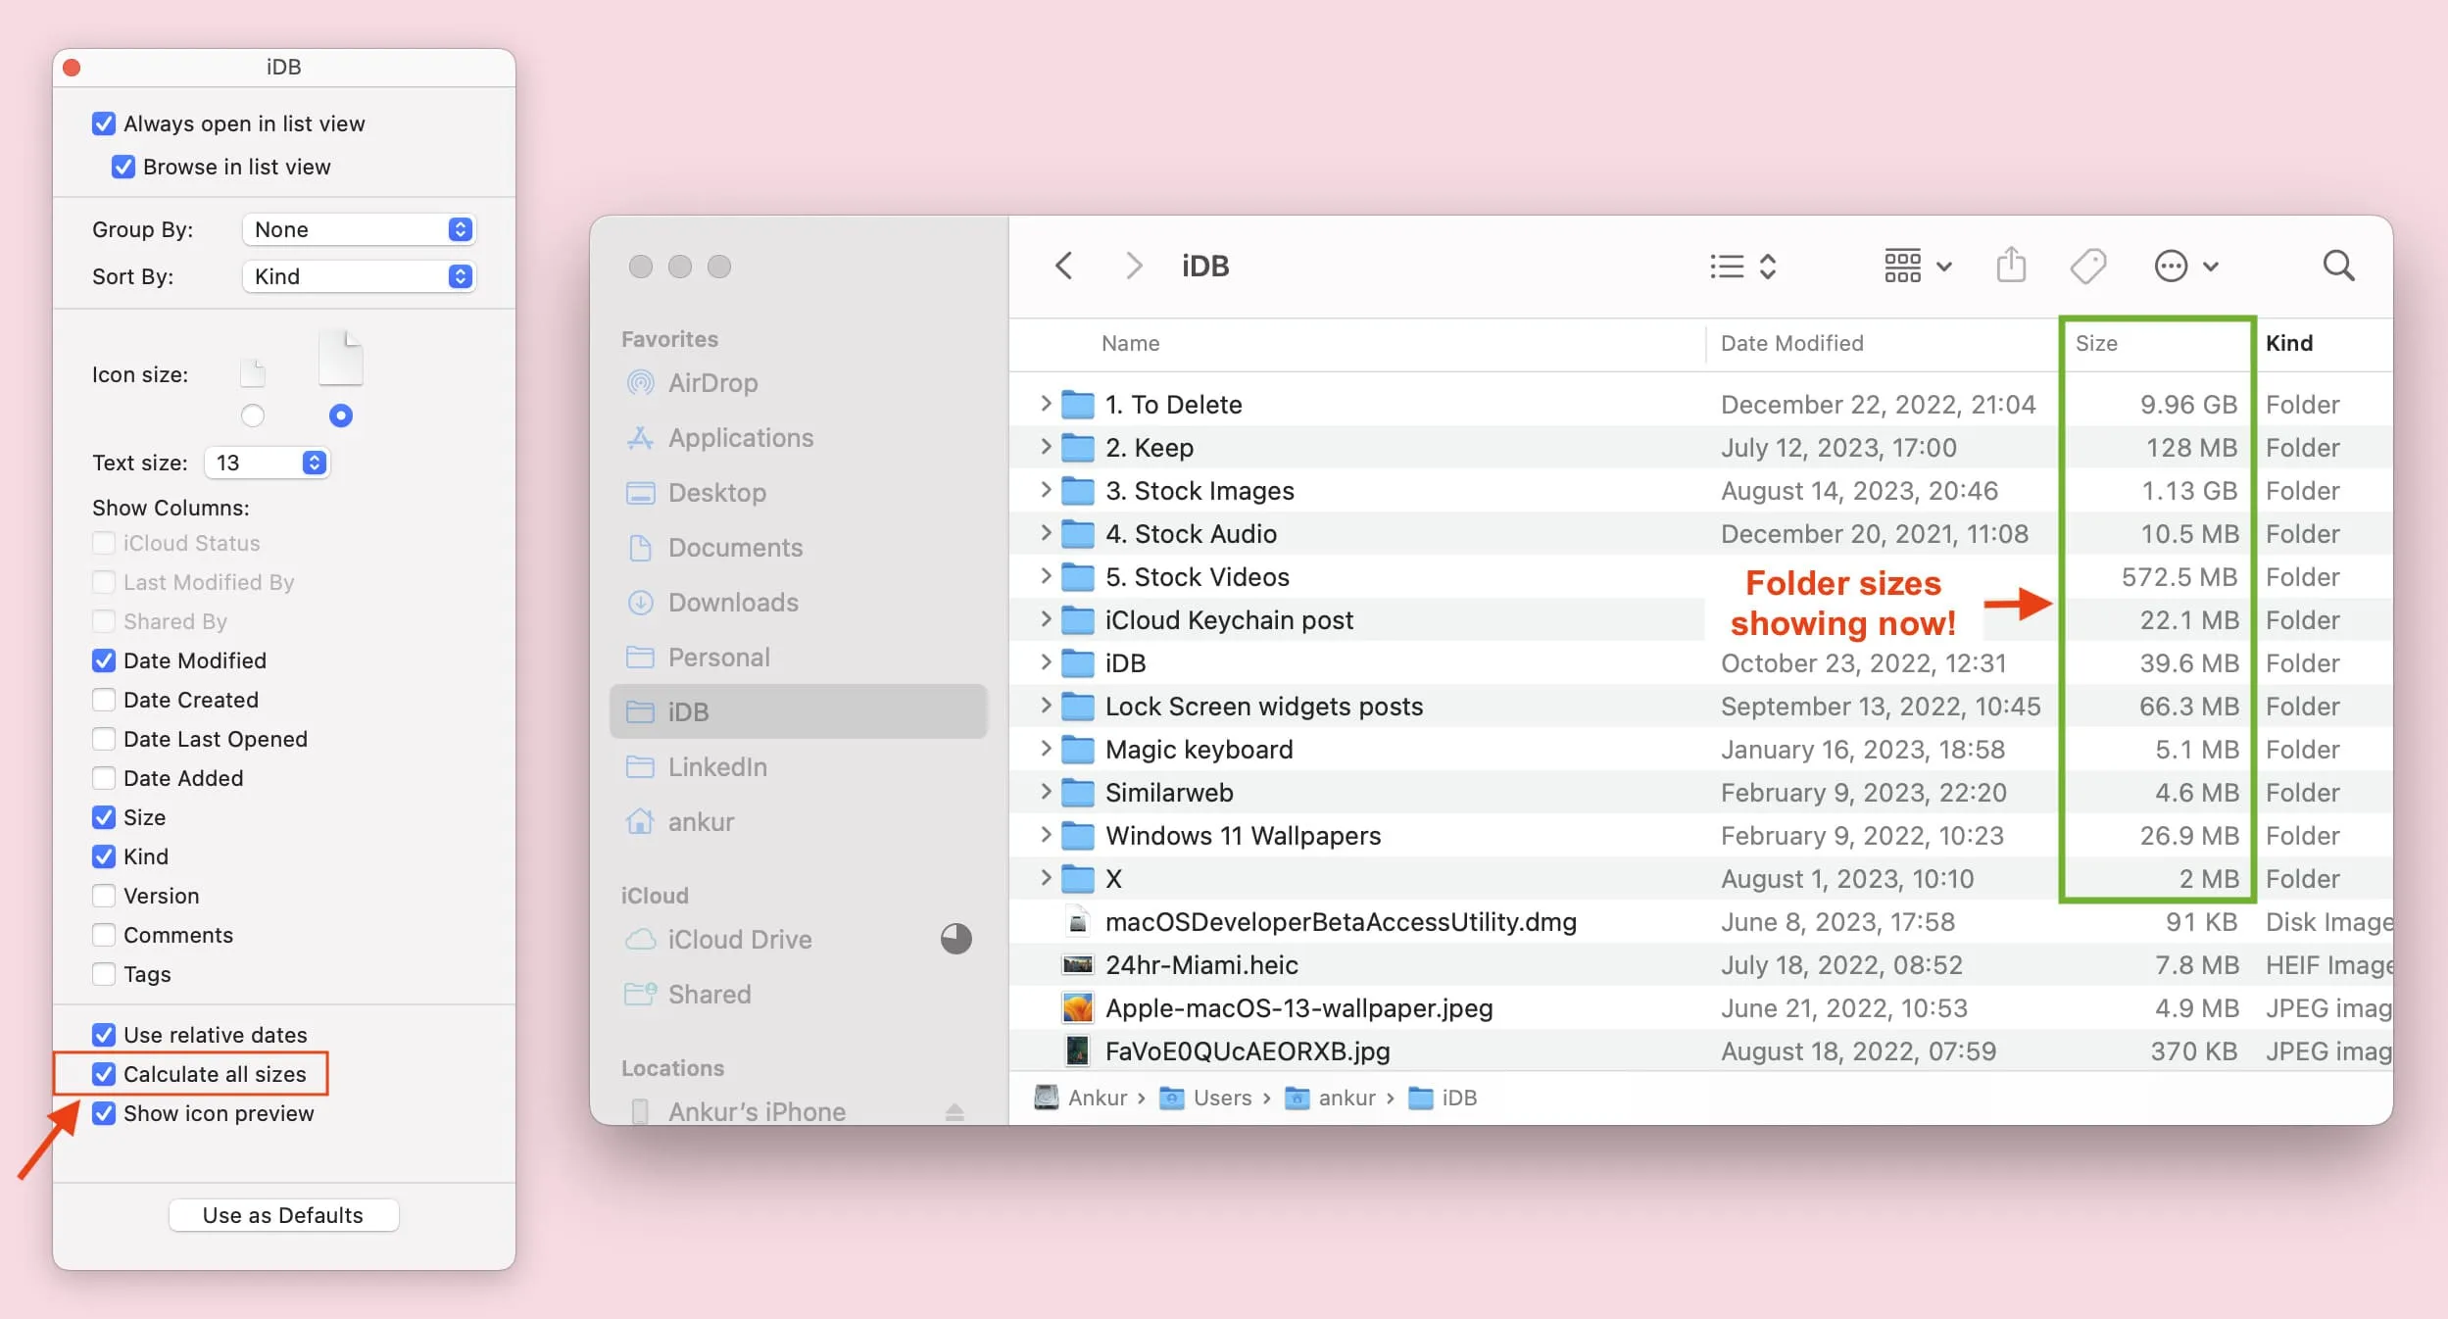Click the more options ellipsis icon

2172,264
